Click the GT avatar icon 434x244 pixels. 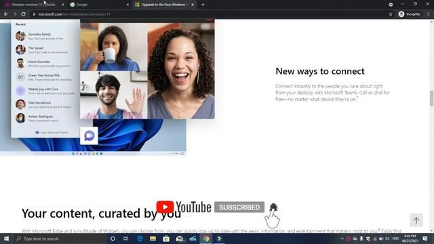click(20, 77)
